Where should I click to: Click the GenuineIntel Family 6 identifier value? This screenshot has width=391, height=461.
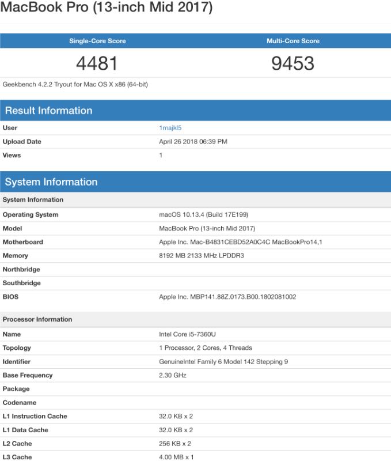[223, 362]
